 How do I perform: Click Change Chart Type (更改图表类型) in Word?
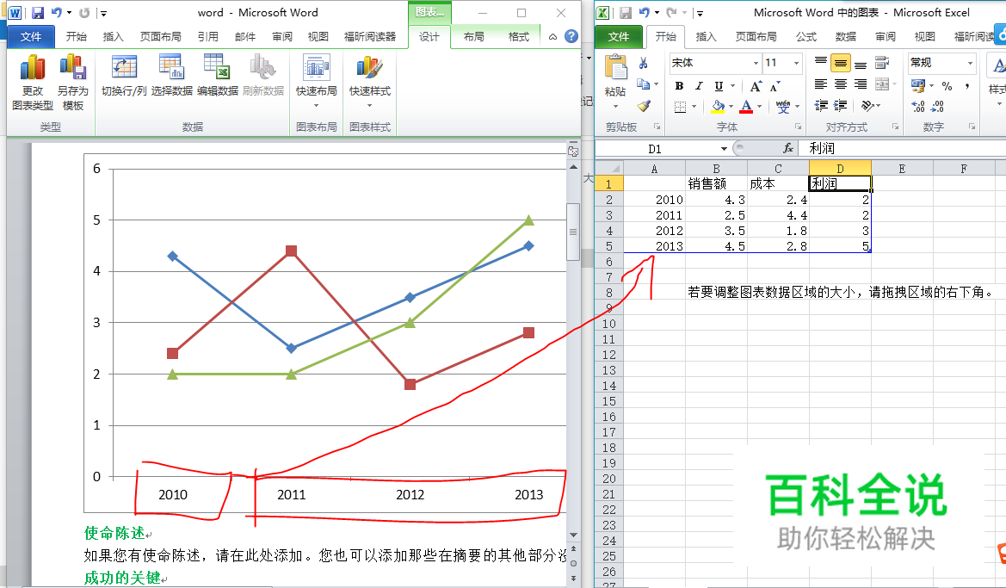pos(32,83)
